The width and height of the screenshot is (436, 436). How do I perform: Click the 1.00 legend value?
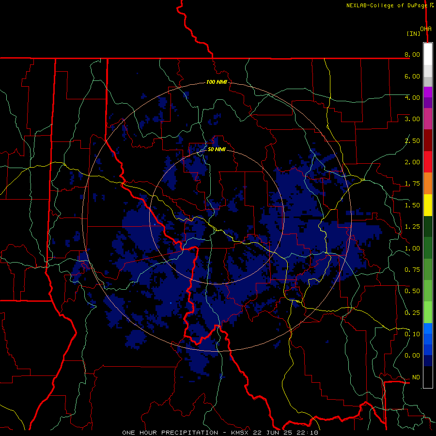coord(412,249)
